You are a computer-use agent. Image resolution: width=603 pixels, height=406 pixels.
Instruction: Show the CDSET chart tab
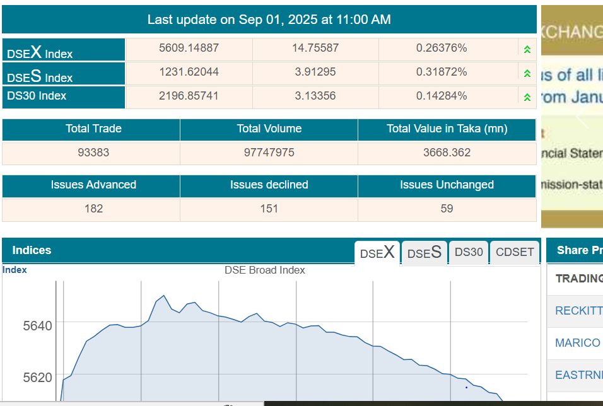[515, 253]
